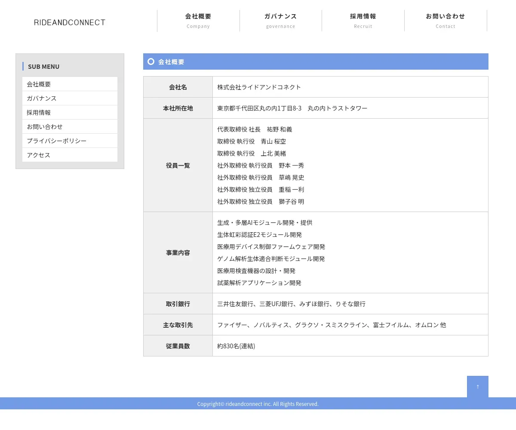Click the 本社所在地 table header cell
The width and height of the screenshot is (516, 430).
point(178,108)
